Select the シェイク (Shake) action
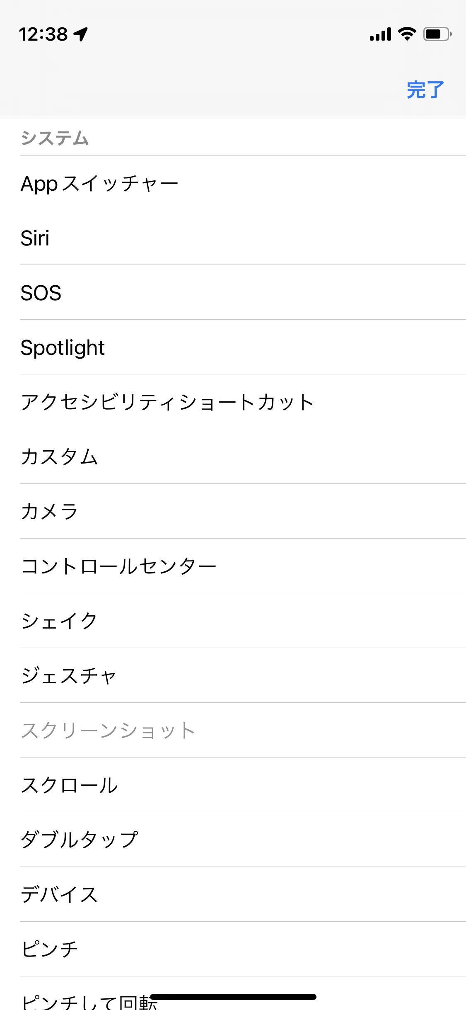The image size is (466, 1010). tap(60, 621)
